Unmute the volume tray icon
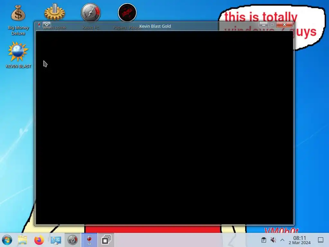Viewport: 329px width, 247px height. [x=273, y=240]
